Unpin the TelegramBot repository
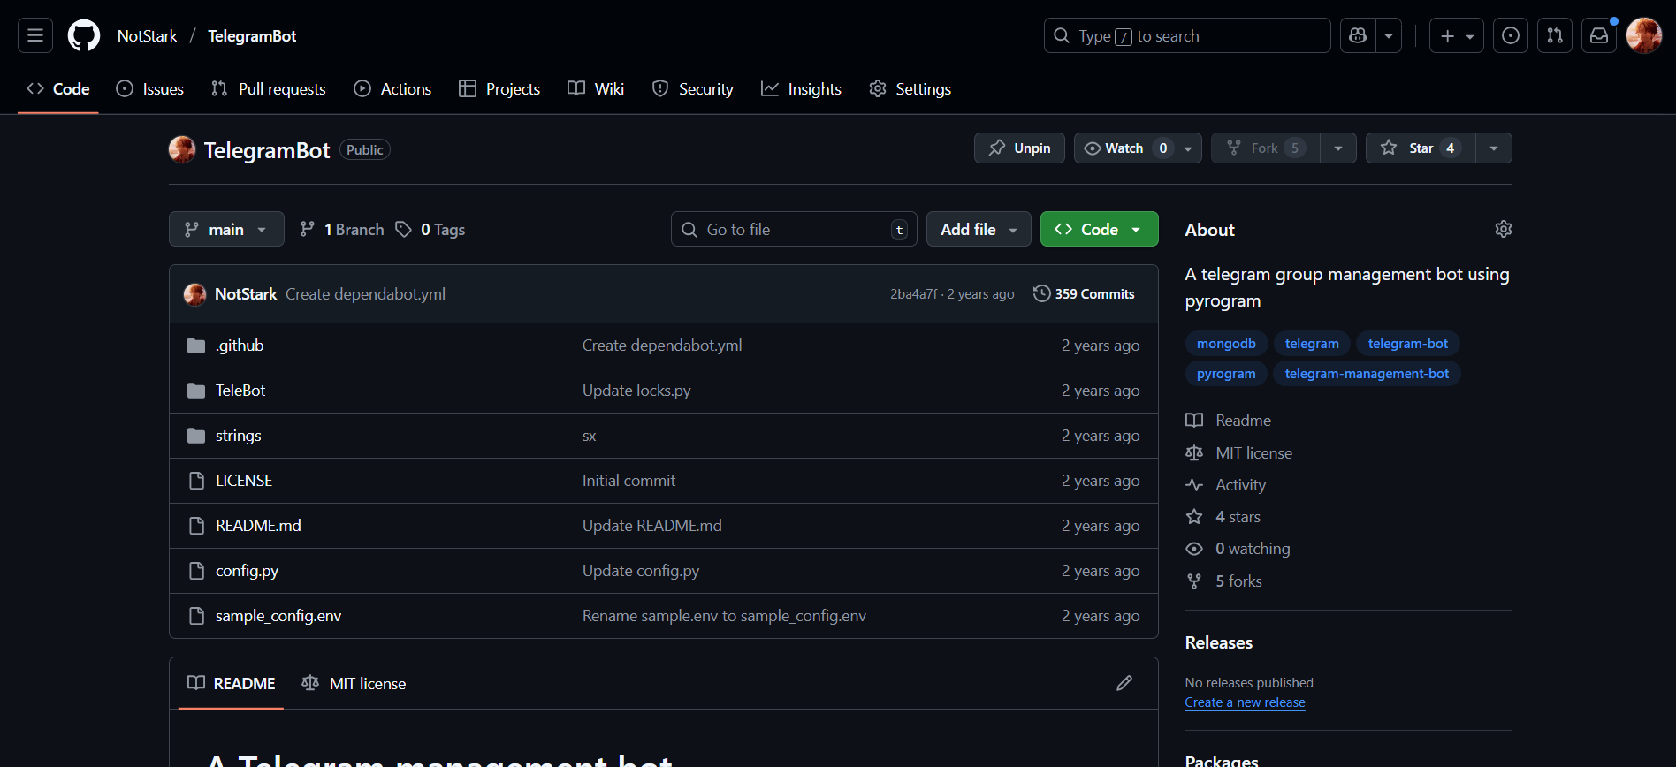 (1019, 148)
